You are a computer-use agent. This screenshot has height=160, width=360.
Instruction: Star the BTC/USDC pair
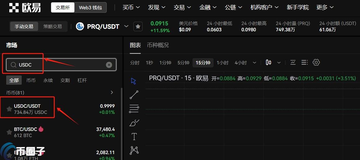(9, 132)
